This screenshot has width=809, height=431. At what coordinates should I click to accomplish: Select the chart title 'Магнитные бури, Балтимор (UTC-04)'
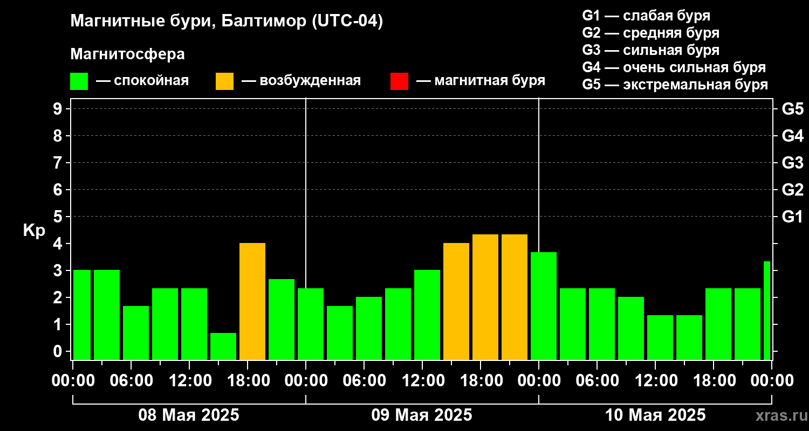(227, 22)
